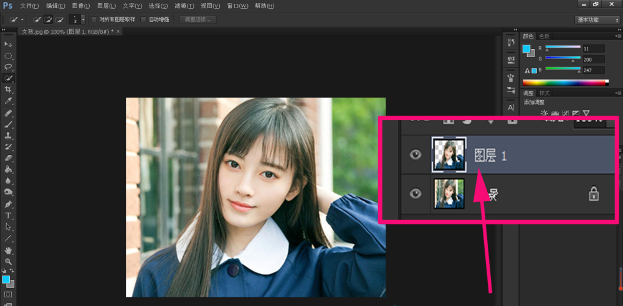Open the 滤镜(T) menu
Screen dimensions: 623x306
(x=184, y=6)
